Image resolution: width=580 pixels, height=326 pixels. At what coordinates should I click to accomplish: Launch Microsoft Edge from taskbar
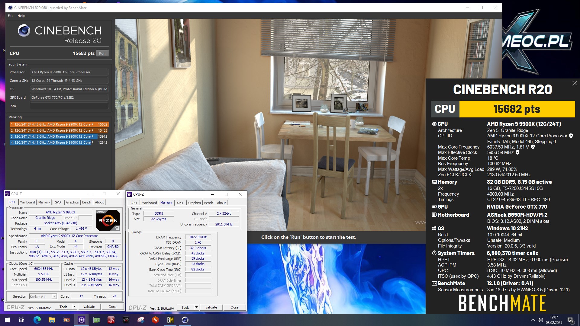coord(37,320)
